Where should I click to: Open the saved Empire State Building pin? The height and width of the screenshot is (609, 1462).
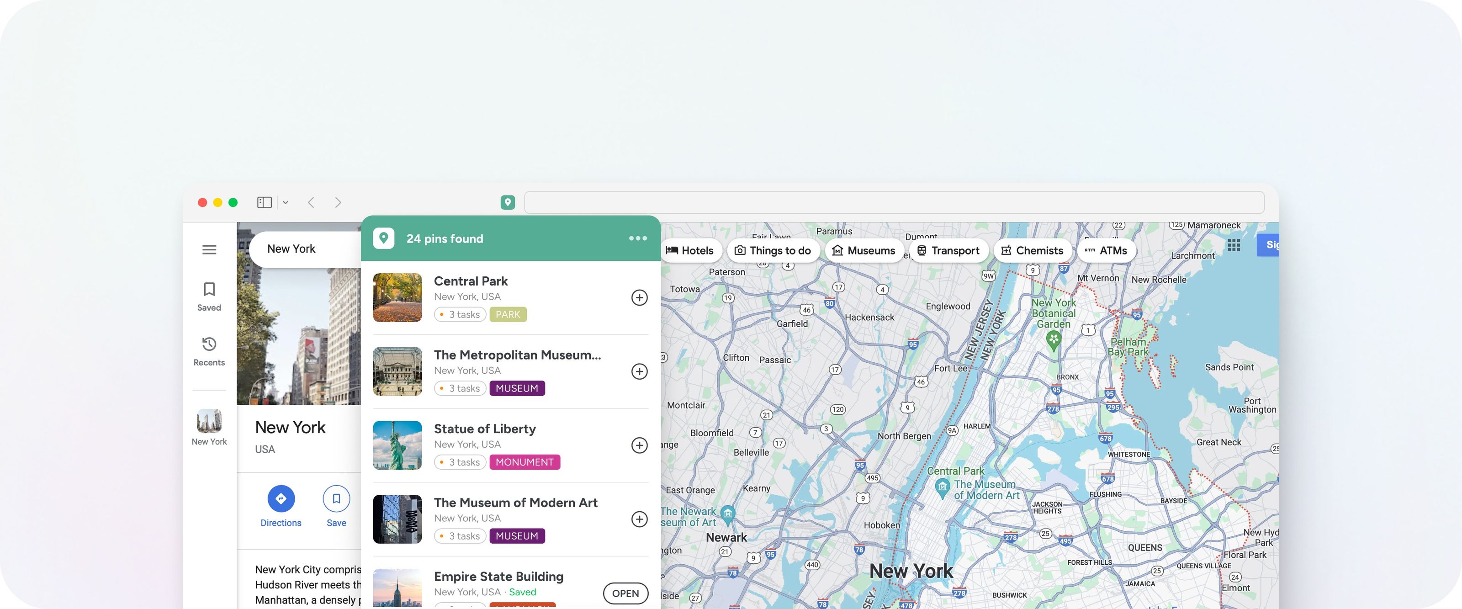625,593
